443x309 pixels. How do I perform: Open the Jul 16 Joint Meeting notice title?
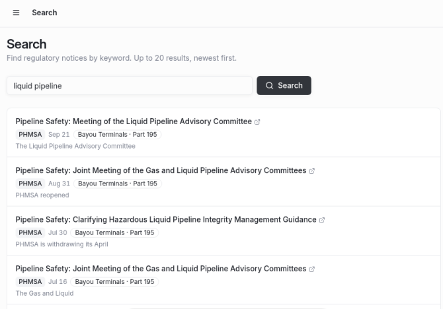[x=161, y=269]
